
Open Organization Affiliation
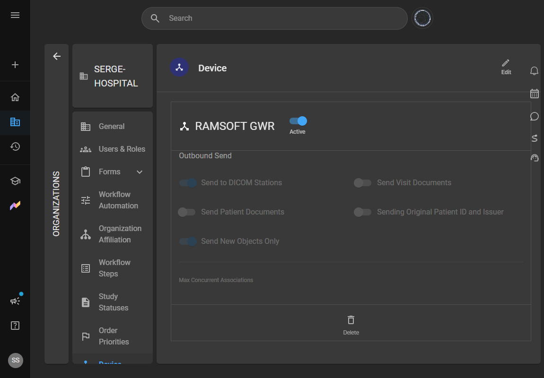[x=113, y=234]
